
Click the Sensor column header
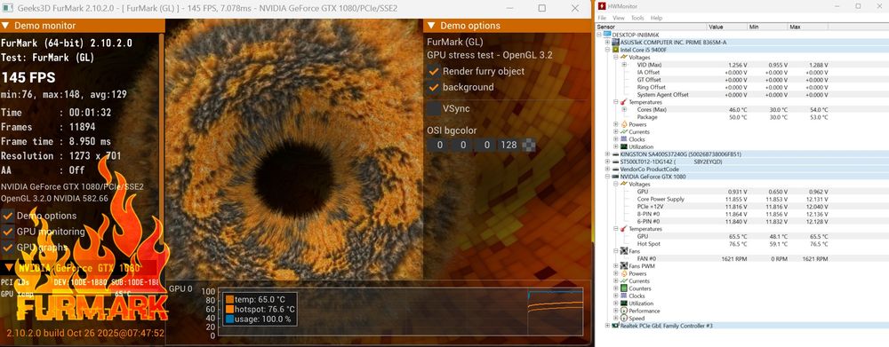652,27
